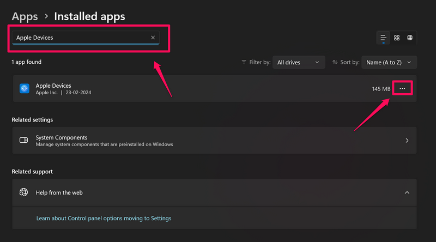Select the Apple Devices app name text
The image size is (436, 242).
point(53,86)
